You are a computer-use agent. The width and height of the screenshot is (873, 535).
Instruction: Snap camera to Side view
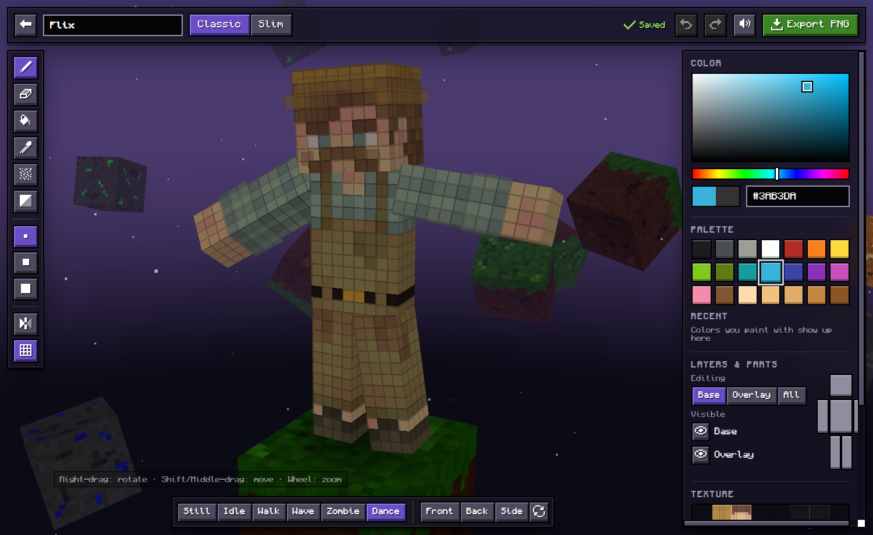tap(512, 512)
